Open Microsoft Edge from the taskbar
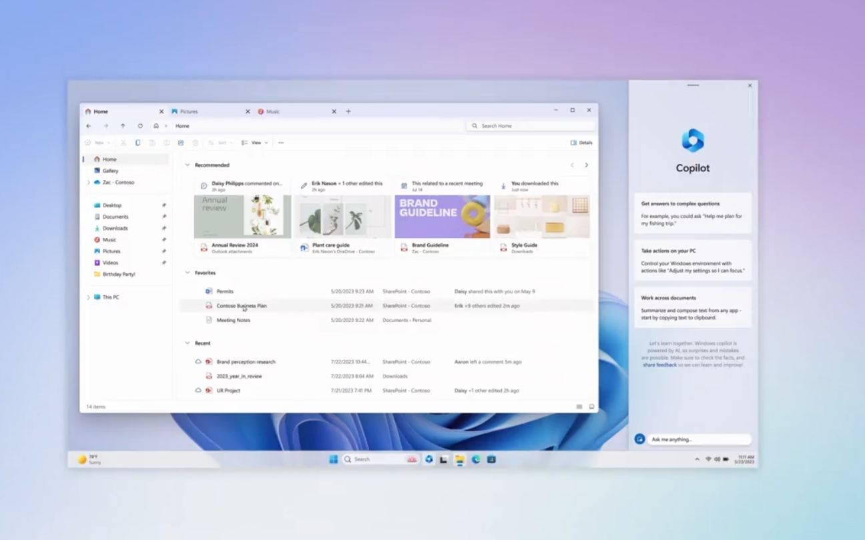Screen dimensions: 865x540 476,459
